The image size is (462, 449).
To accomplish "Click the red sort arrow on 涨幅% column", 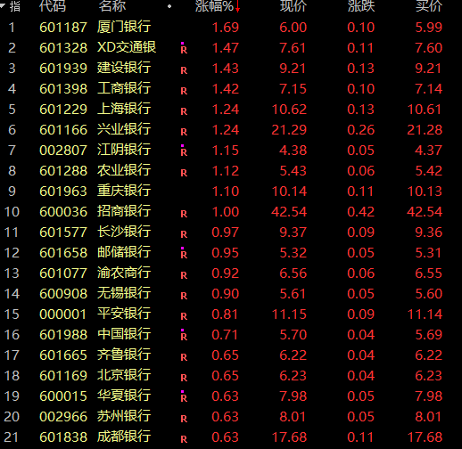I will tap(237, 6).
